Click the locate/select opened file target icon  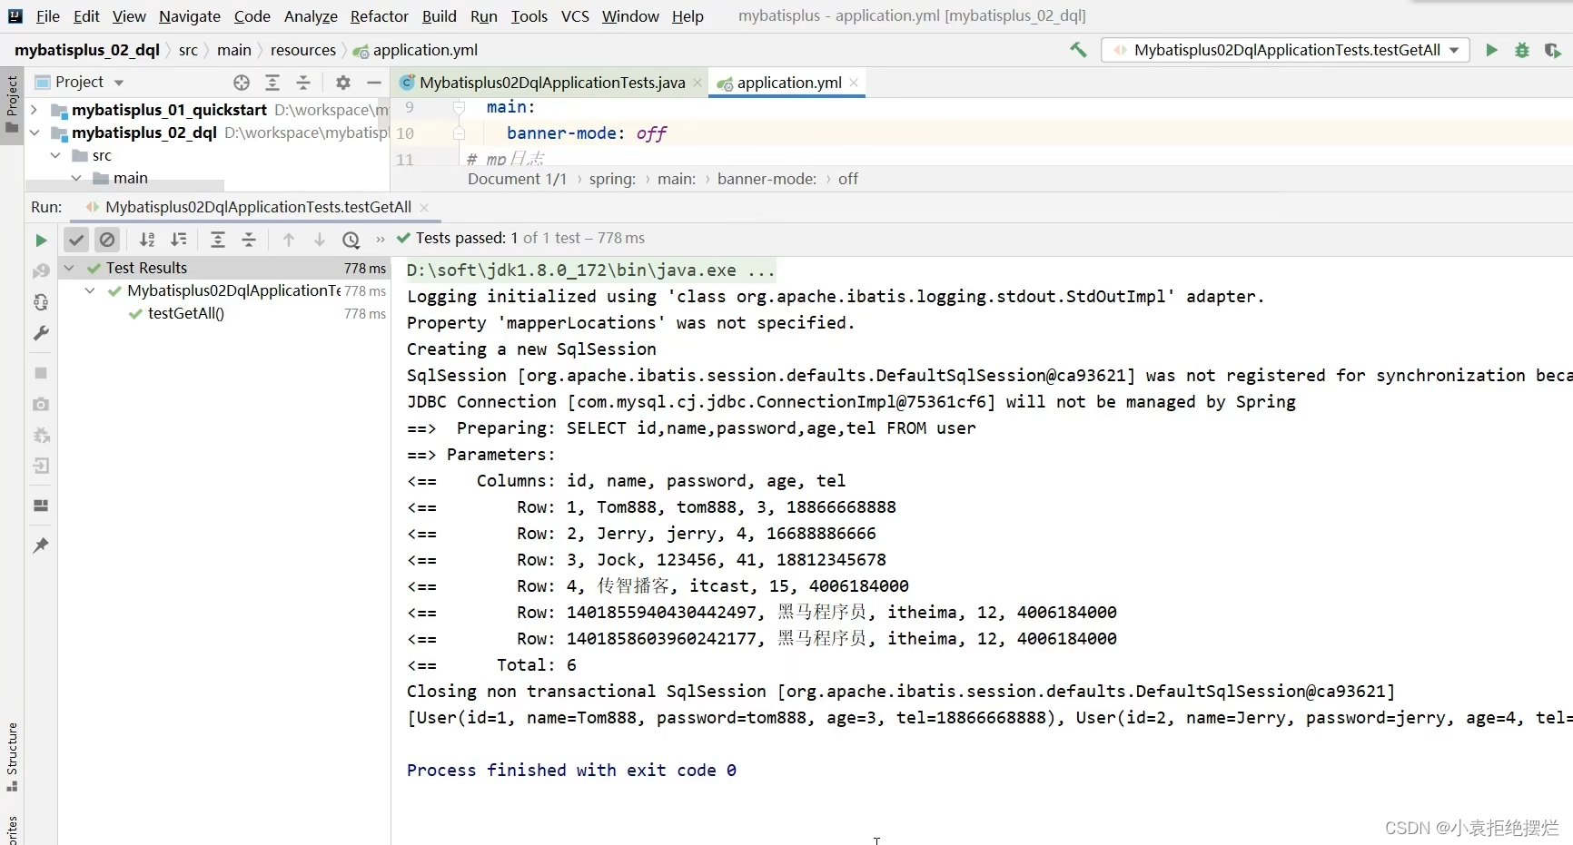[x=242, y=83]
